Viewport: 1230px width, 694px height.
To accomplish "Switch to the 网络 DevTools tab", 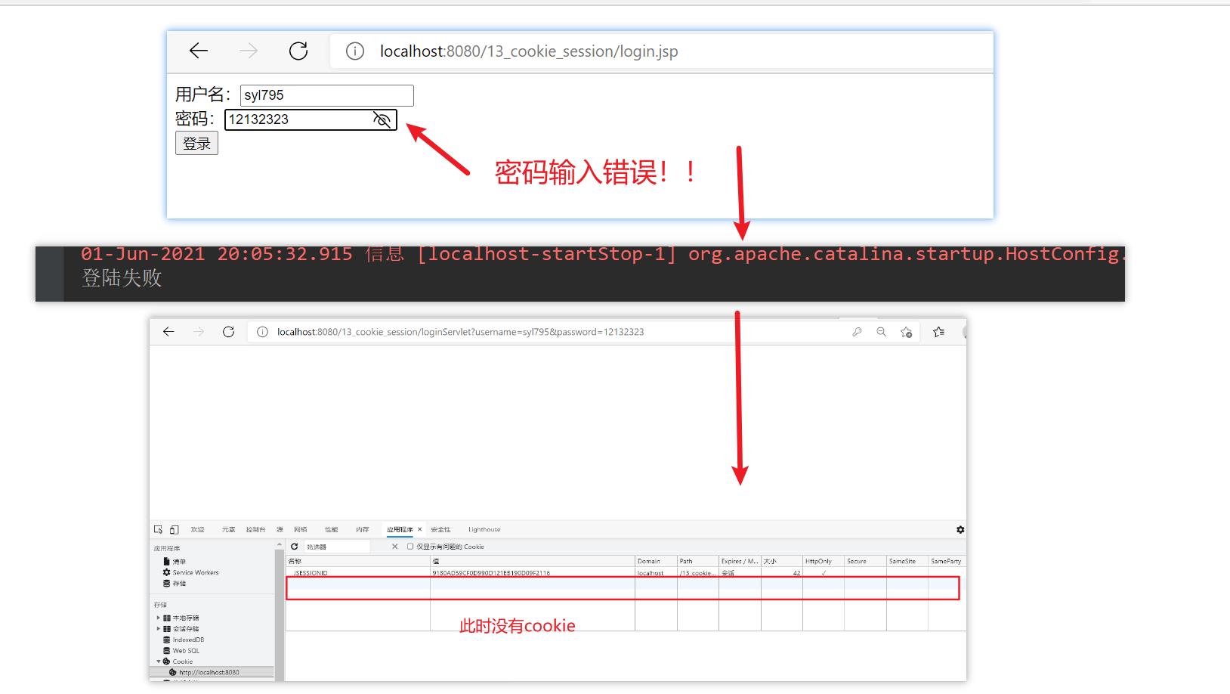I will click(x=301, y=530).
